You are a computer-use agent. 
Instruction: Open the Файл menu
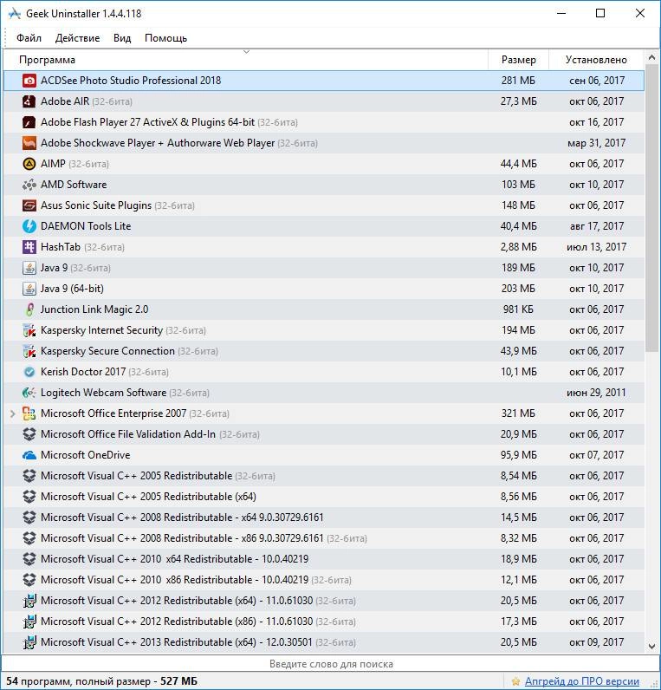(x=29, y=38)
